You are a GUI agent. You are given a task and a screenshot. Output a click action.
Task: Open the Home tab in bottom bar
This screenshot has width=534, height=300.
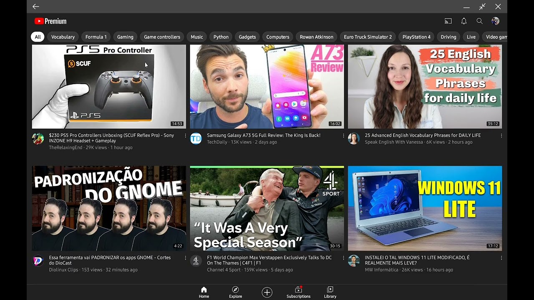point(204,292)
